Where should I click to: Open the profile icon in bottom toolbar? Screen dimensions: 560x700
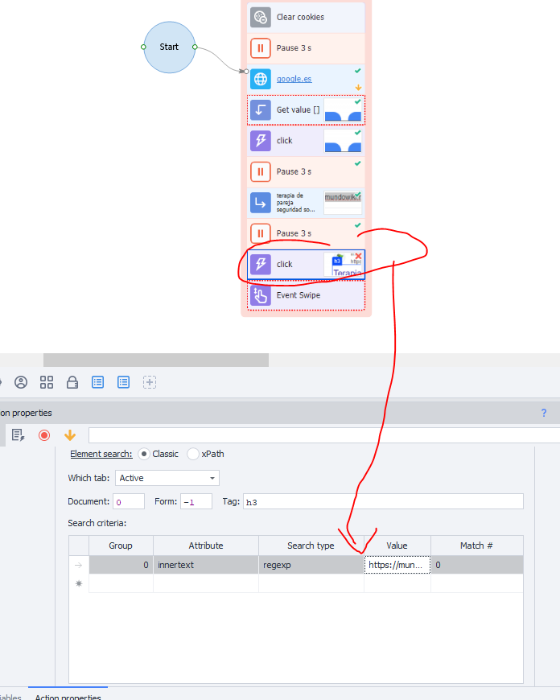click(21, 382)
